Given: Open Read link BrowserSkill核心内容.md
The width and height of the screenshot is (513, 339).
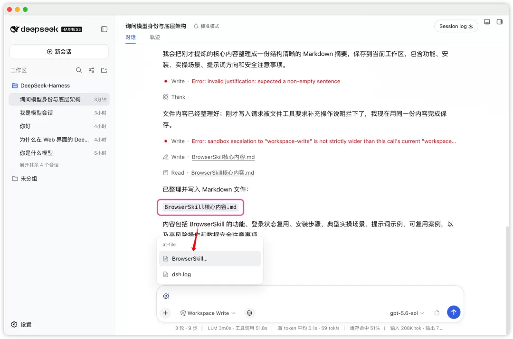Looking at the screenshot, I should point(222,173).
